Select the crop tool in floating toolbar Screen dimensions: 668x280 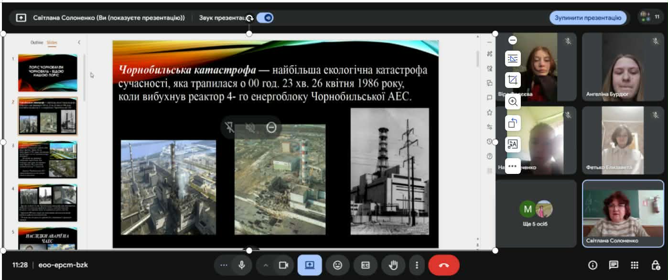(513, 80)
